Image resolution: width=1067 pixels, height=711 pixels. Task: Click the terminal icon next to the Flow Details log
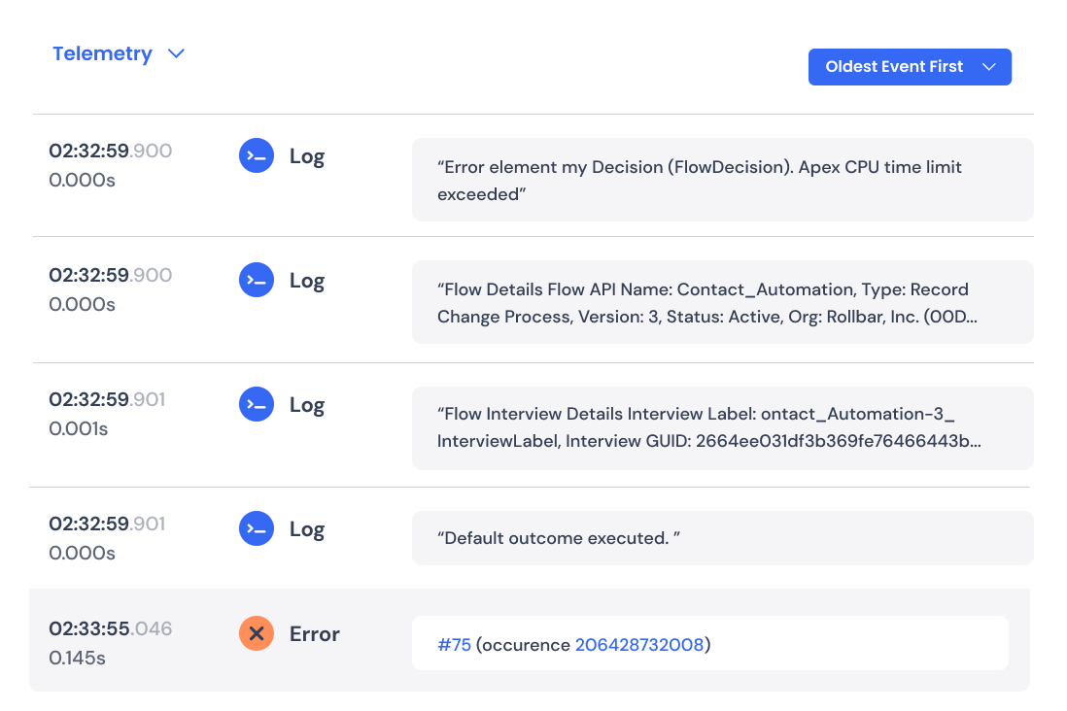pyautogui.click(x=256, y=280)
